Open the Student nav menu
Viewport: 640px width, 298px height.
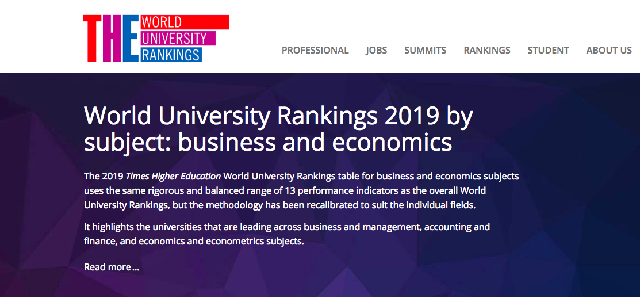(548, 50)
